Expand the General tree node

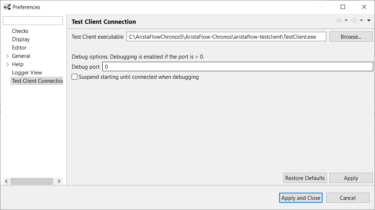click(8, 56)
